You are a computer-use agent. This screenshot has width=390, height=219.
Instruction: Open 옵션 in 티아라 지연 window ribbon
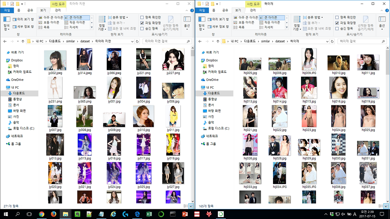pos(187,23)
